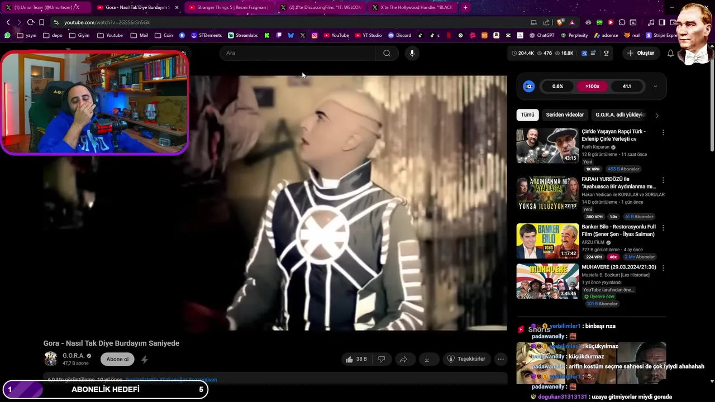This screenshot has height=402, width=715.
Task: Open the Giyim bookmarks folder
Action: [x=79, y=35]
